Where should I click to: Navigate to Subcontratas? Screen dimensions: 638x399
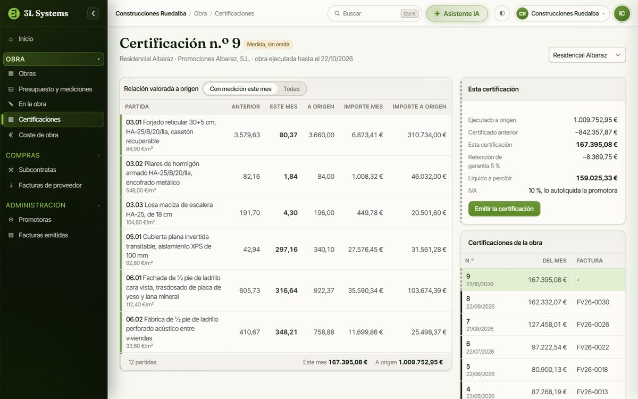(x=53, y=170)
